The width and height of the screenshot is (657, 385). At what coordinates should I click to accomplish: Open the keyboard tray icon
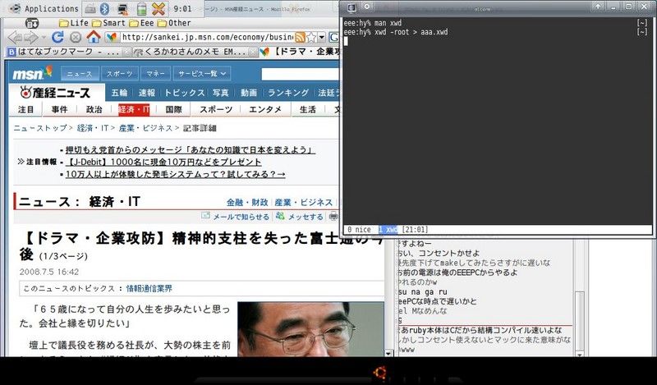tap(90, 8)
